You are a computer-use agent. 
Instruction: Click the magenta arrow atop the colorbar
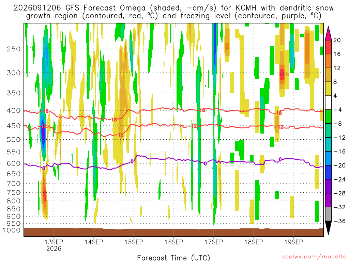click(328, 33)
